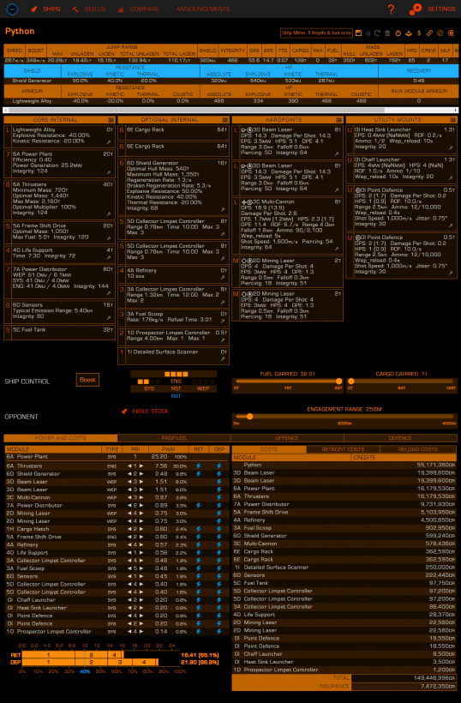Click the Boost button

87,380
